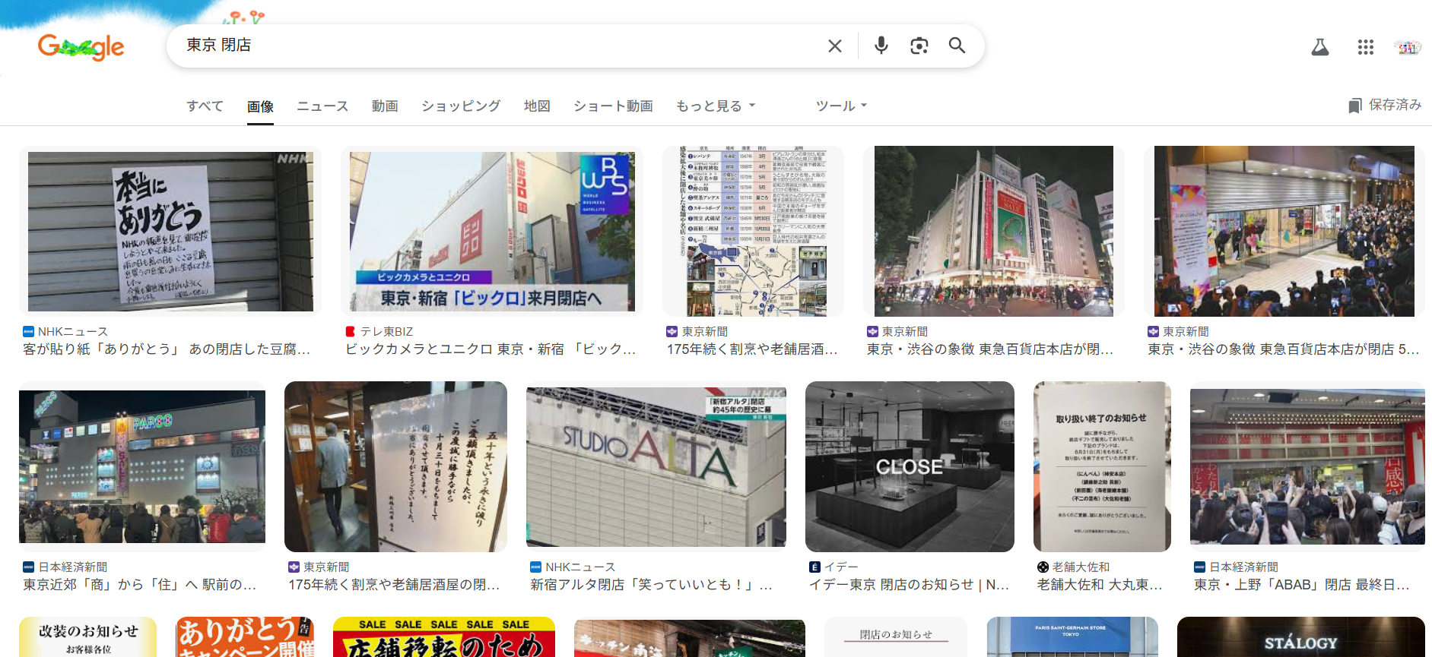Open link 新宿アルタ閉店「笑っていいとも！」

(651, 585)
